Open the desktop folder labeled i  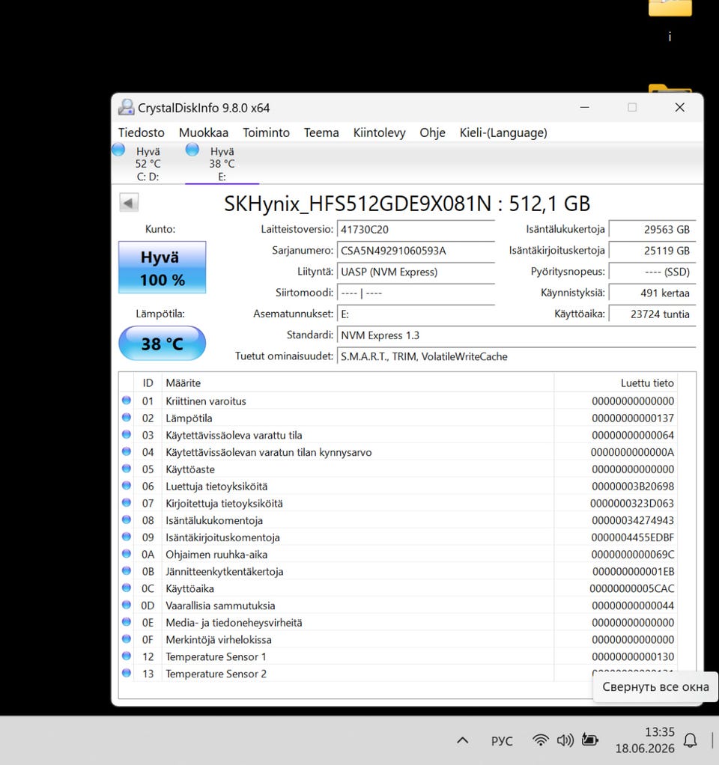670,22
